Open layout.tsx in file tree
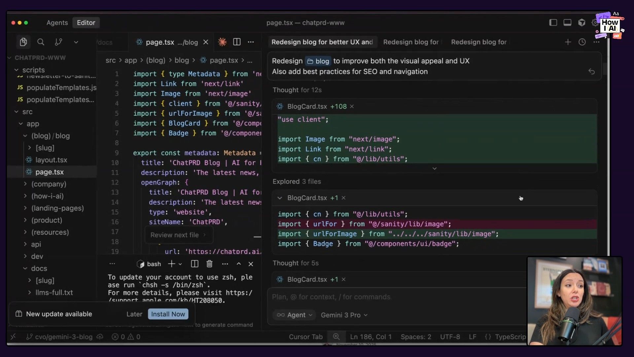The image size is (634, 357). pos(51,160)
